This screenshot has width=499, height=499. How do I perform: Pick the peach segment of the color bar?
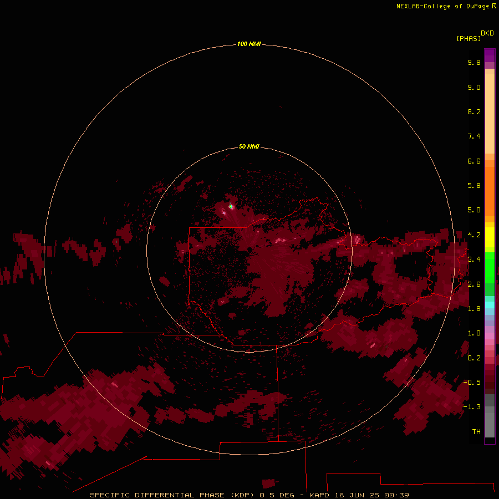(490, 113)
